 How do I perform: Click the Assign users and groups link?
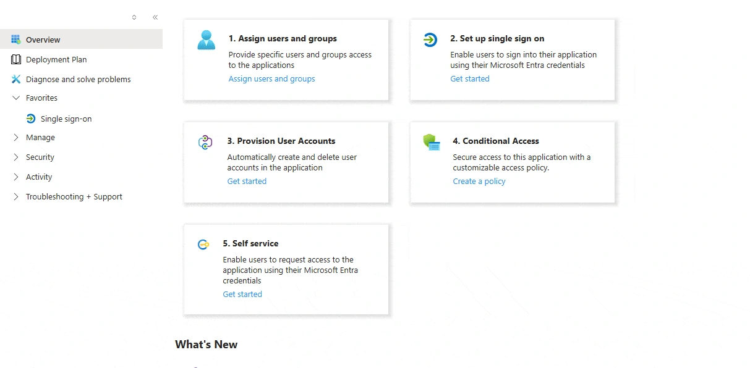(x=271, y=78)
